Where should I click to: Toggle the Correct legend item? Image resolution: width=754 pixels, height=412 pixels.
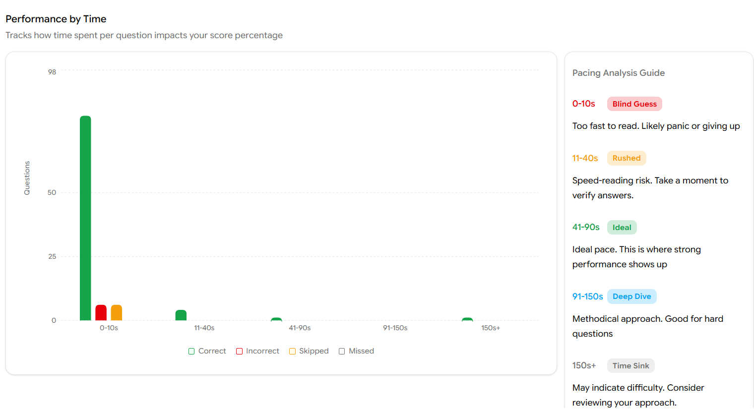pos(207,351)
